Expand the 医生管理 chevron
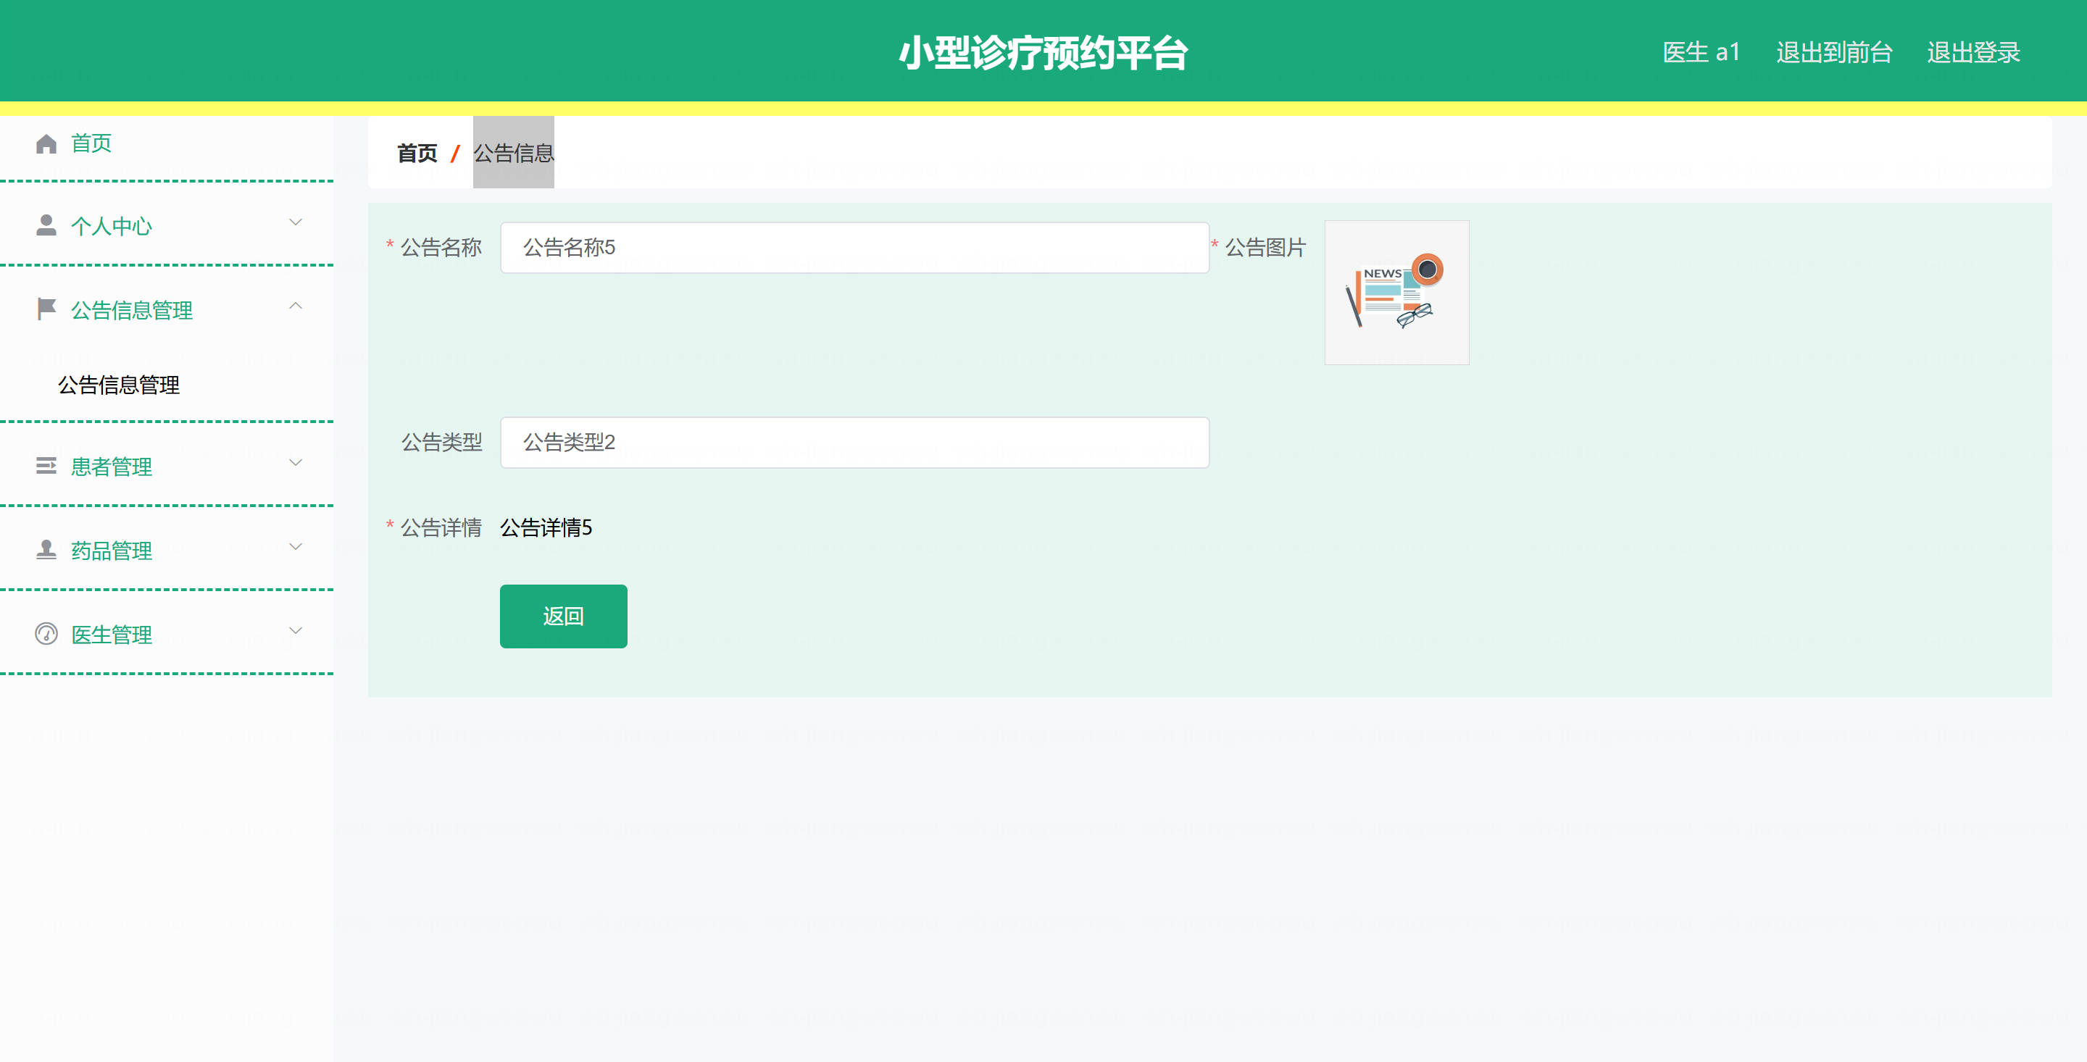The height and width of the screenshot is (1062, 2087). (296, 630)
